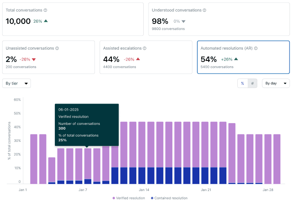The image size is (293, 205).
Task: Toggle Contained resolution legend item
Action: [x=169, y=198]
